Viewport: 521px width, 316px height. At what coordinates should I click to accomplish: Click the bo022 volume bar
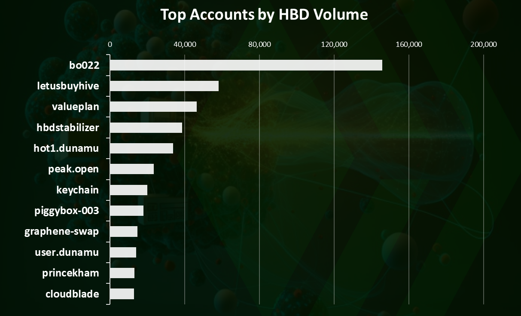[x=246, y=65]
